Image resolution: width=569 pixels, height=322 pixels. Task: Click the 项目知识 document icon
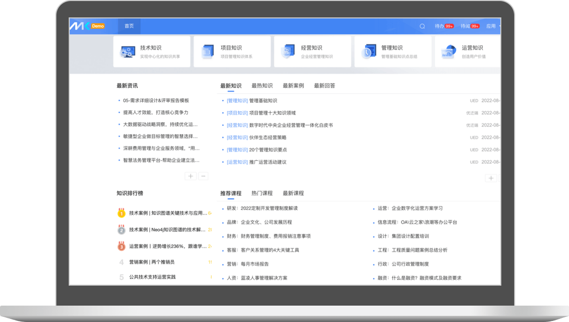(x=208, y=52)
